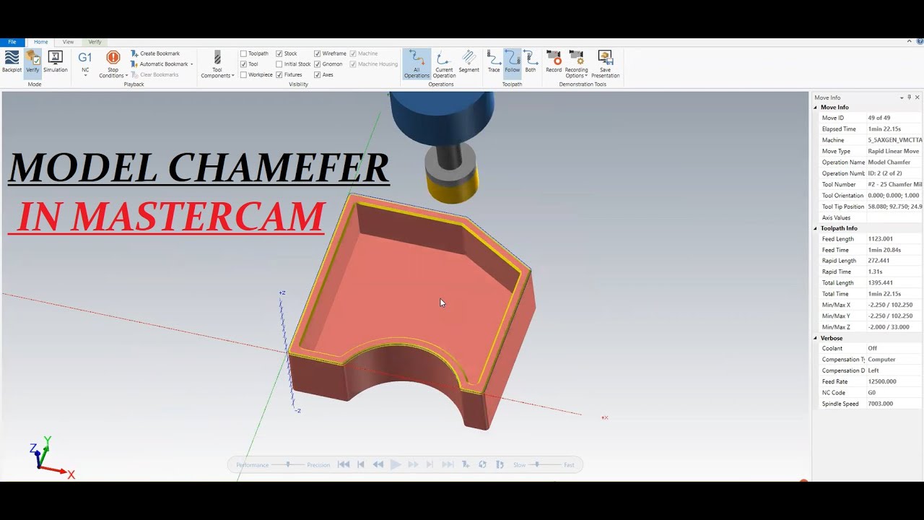The image size is (924, 520).
Task: Enable the Workpiece checkbox
Action: click(x=243, y=74)
